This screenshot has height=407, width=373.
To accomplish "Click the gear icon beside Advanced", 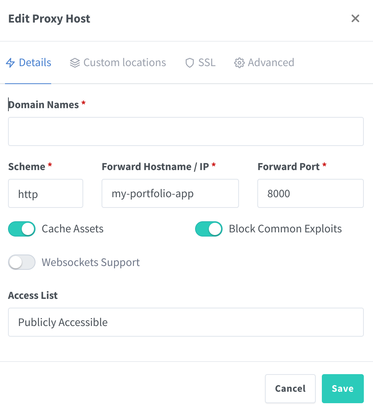I will (239, 63).
